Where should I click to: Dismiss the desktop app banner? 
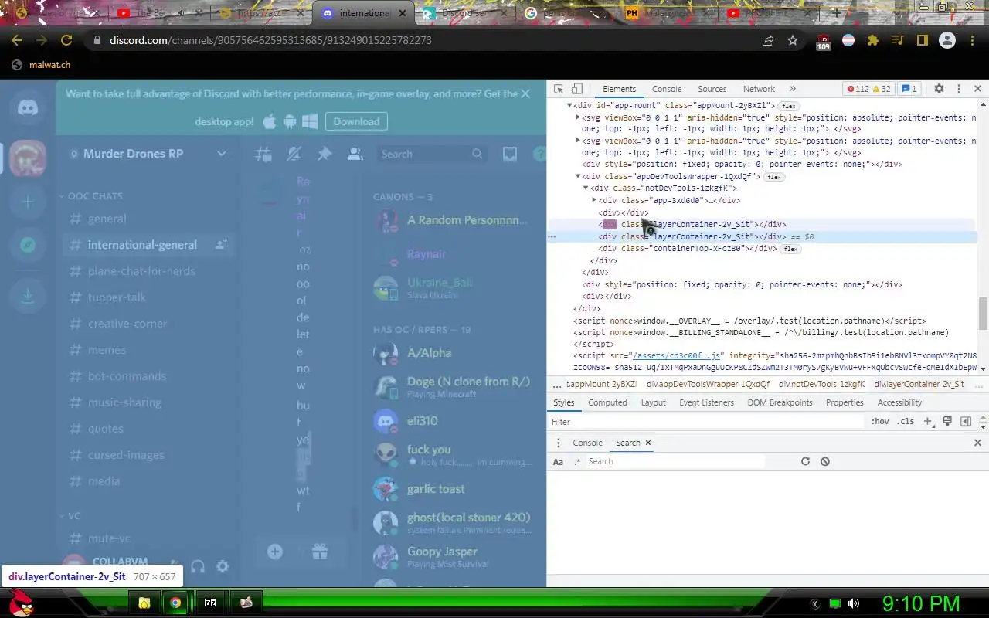pos(525,93)
